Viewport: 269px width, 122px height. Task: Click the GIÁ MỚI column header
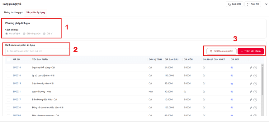pyautogui.click(x=235, y=59)
